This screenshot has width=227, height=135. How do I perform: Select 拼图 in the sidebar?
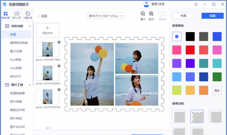coord(16,35)
